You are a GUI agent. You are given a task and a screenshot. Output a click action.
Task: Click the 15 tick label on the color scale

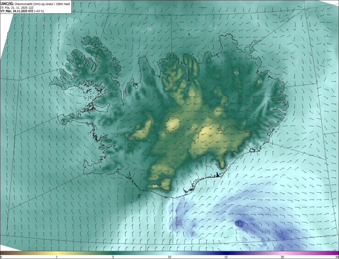(x=226, y=257)
